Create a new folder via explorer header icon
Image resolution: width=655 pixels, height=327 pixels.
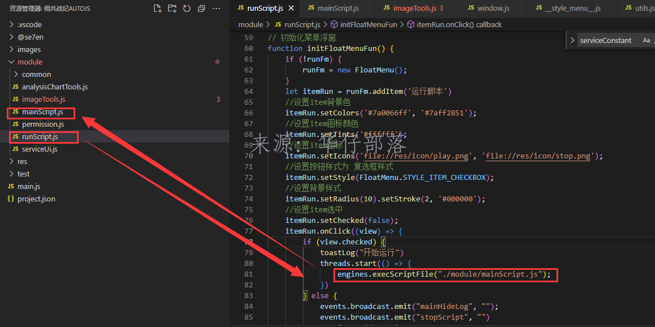[x=172, y=8]
